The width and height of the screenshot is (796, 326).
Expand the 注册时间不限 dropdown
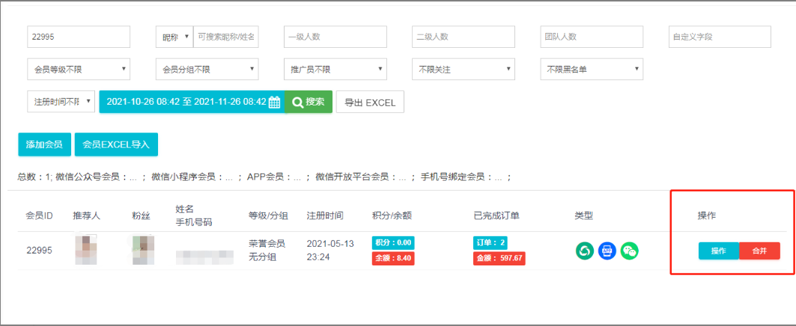tap(61, 102)
